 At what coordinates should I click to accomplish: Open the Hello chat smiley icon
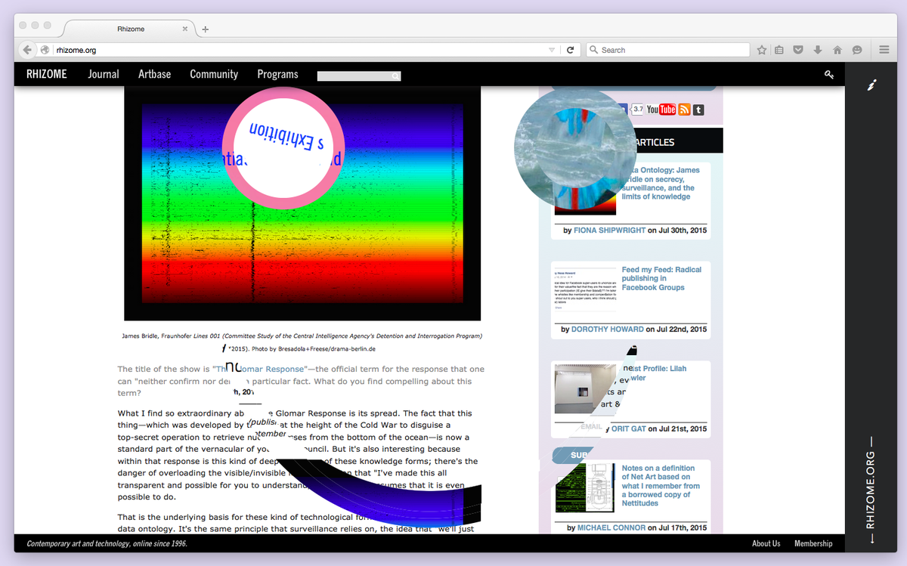856,50
